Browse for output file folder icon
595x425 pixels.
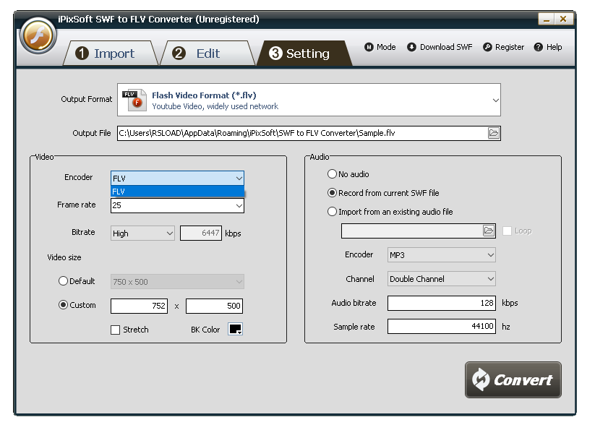point(493,133)
